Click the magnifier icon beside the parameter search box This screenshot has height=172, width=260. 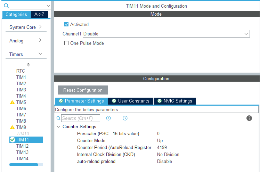pos(58,118)
